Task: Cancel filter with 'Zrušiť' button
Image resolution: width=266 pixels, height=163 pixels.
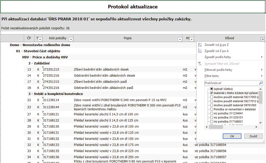Action: pyautogui.click(x=253, y=136)
